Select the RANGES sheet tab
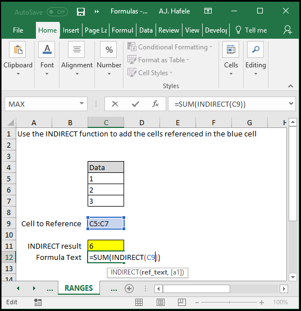Image resolution: width=301 pixels, height=311 pixels. coord(79,288)
